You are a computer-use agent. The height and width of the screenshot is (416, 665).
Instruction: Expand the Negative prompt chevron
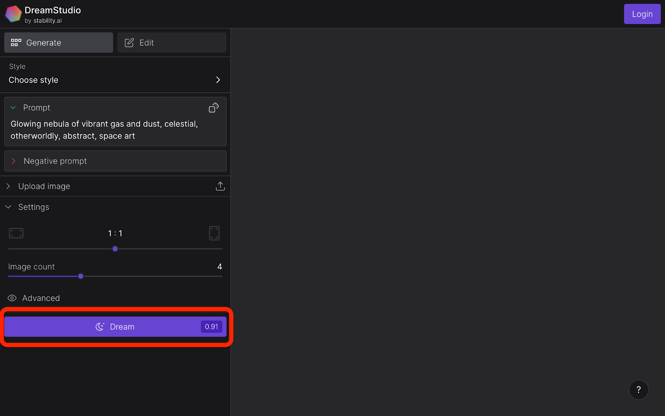(x=14, y=161)
